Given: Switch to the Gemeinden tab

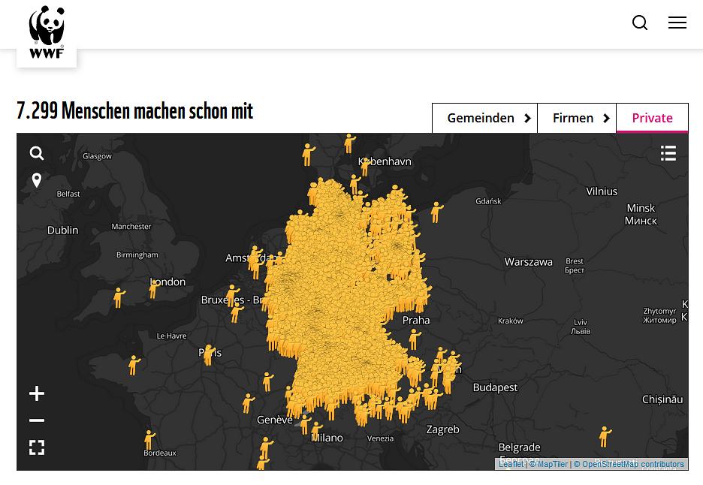Looking at the screenshot, I should 481,118.
